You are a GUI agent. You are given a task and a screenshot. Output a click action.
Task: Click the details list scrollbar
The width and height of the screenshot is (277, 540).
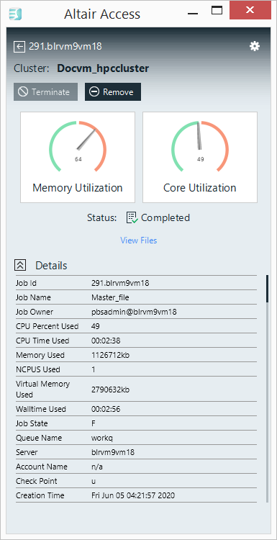coord(267,389)
